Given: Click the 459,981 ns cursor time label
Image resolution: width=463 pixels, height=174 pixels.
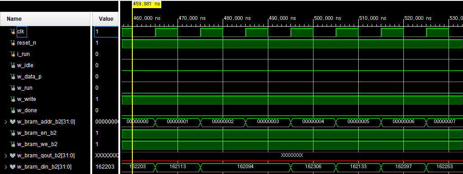Looking at the screenshot, I should [146, 4].
